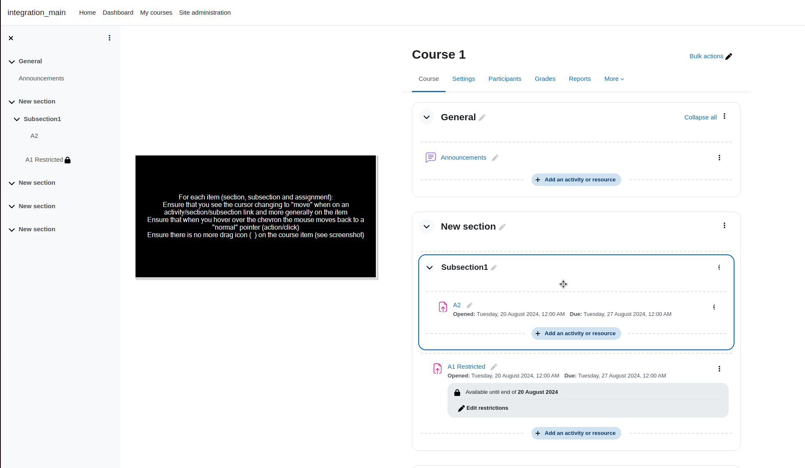805x468 pixels.
Task: Collapse Subsection1 in course index sidebar
Action: tap(17, 119)
